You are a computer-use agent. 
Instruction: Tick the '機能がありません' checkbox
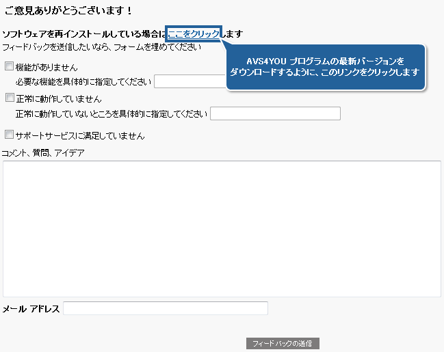click(9, 67)
